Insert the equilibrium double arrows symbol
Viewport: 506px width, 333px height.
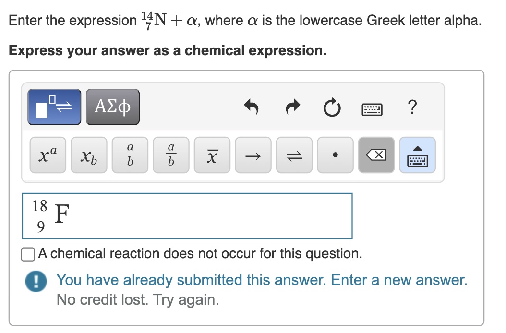pyautogui.click(x=294, y=155)
